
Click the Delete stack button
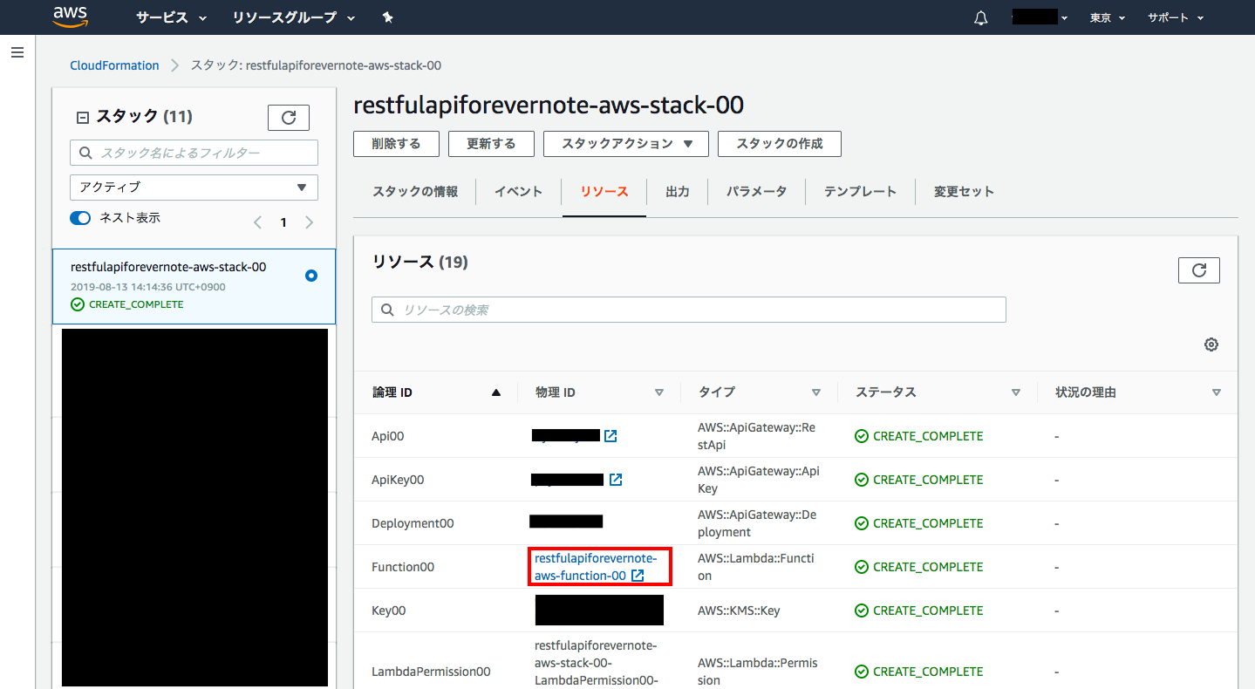coord(396,144)
